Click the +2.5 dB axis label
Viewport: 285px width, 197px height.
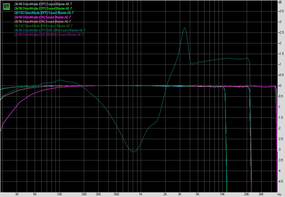(x=281, y=32)
